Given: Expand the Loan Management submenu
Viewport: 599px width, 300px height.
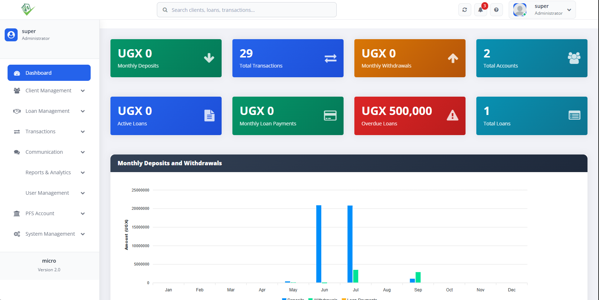Looking at the screenshot, I should point(49,111).
